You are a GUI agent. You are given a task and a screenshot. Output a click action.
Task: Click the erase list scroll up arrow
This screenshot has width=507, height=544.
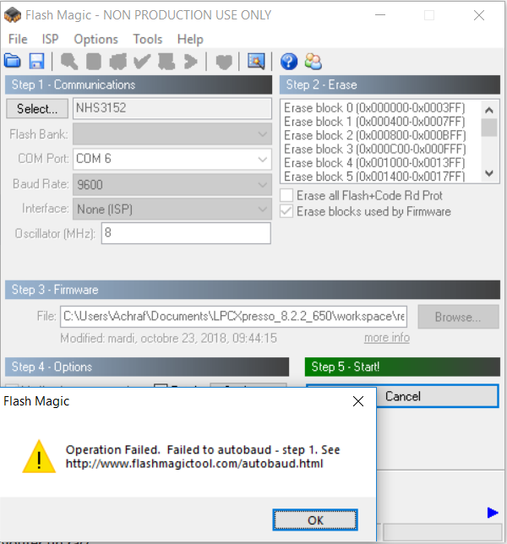click(489, 111)
